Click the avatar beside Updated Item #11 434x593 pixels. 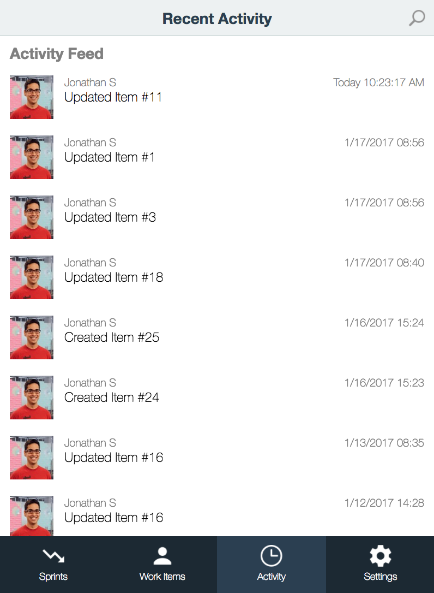pyautogui.click(x=32, y=97)
